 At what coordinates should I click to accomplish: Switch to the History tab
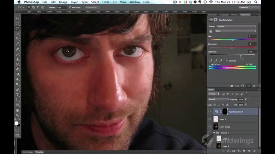click(234, 15)
